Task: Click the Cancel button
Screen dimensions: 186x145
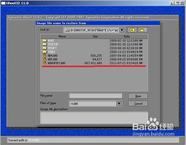Action: click(138, 104)
